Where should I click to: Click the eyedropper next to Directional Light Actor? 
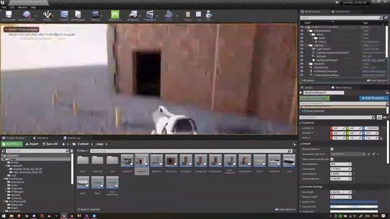click(x=374, y=154)
